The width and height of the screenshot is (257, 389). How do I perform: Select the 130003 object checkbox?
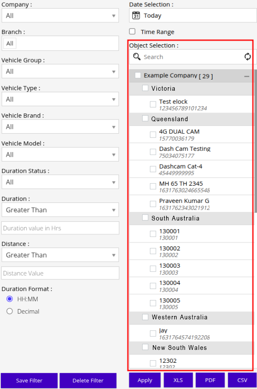point(153,269)
